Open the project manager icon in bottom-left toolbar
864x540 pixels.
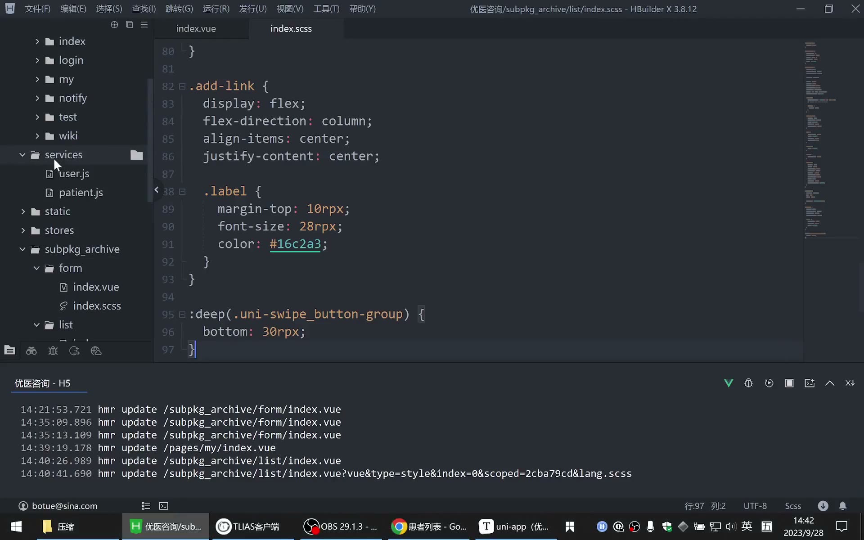click(10, 351)
